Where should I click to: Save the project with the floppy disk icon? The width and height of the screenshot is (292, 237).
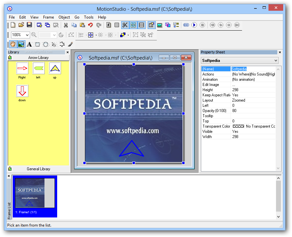(x=29, y=25)
